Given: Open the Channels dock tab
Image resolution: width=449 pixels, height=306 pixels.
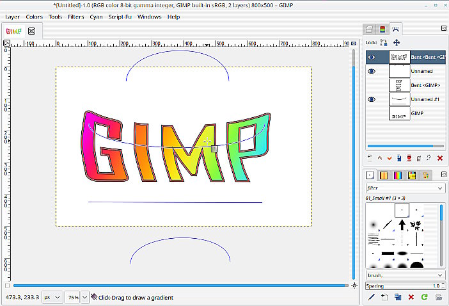Looking at the screenshot, I should tap(382, 29).
